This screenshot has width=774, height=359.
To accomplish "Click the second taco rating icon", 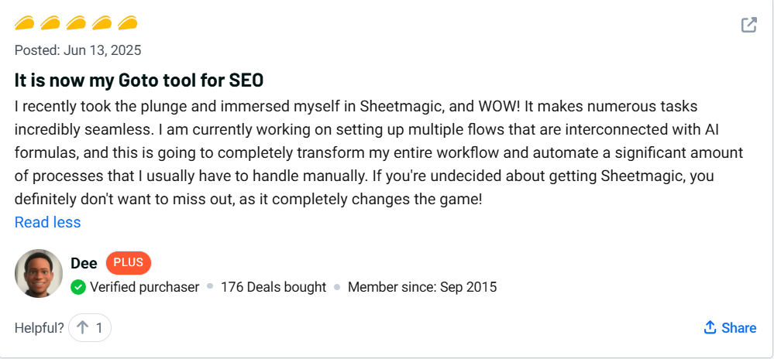I will pyautogui.click(x=51, y=23).
